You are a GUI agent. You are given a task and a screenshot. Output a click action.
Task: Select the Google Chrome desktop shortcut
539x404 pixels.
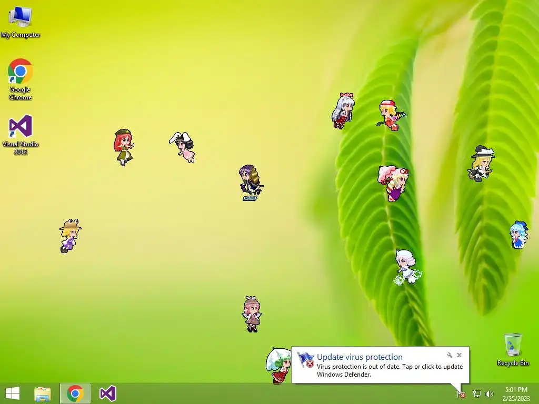[x=21, y=79]
